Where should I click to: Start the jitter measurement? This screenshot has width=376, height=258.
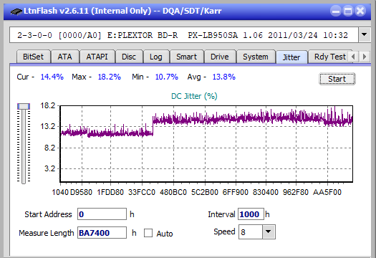coord(337,79)
